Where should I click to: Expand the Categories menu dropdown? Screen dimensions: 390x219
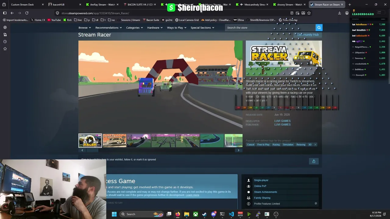tap(134, 28)
